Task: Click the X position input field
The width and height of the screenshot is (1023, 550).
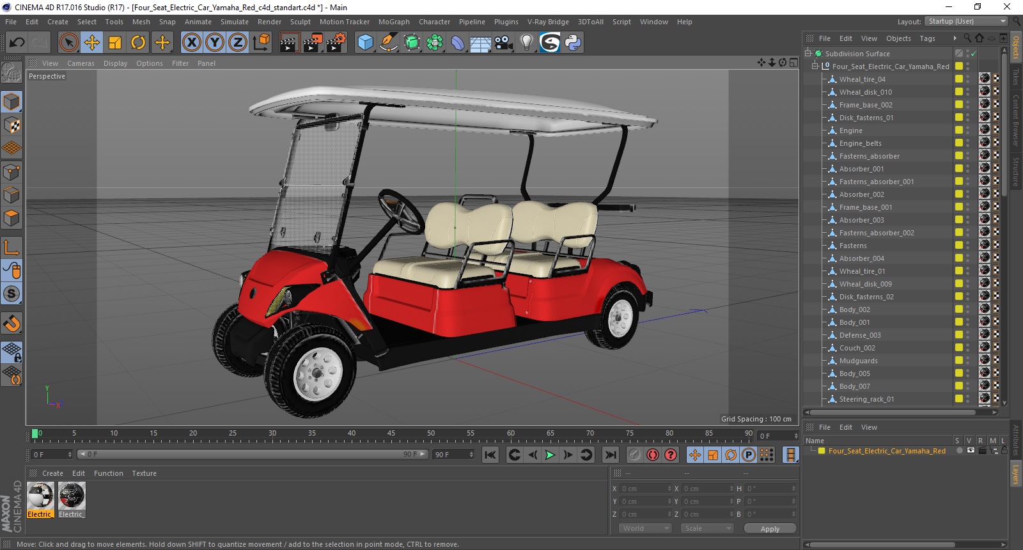Action: (x=645, y=489)
